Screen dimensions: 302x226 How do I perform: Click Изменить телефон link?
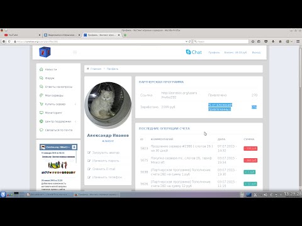pyautogui.click(x=107, y=177)
